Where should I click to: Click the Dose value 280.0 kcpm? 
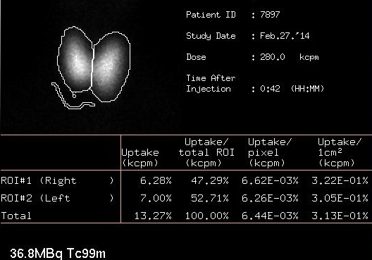click(289, 57)
